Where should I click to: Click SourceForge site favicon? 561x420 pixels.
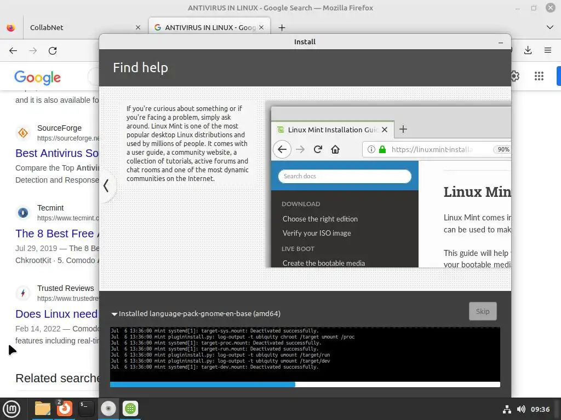pos(23,133)
